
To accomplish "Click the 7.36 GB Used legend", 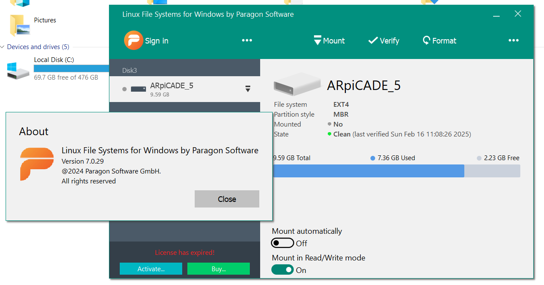I will (x=393, y=158).
